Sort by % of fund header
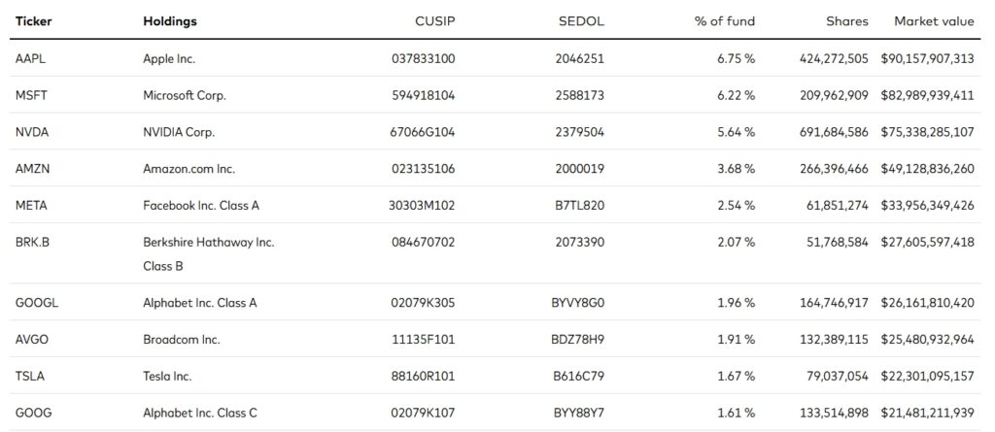This screenshot has width=995, height=432. click(x=725, y=21)
